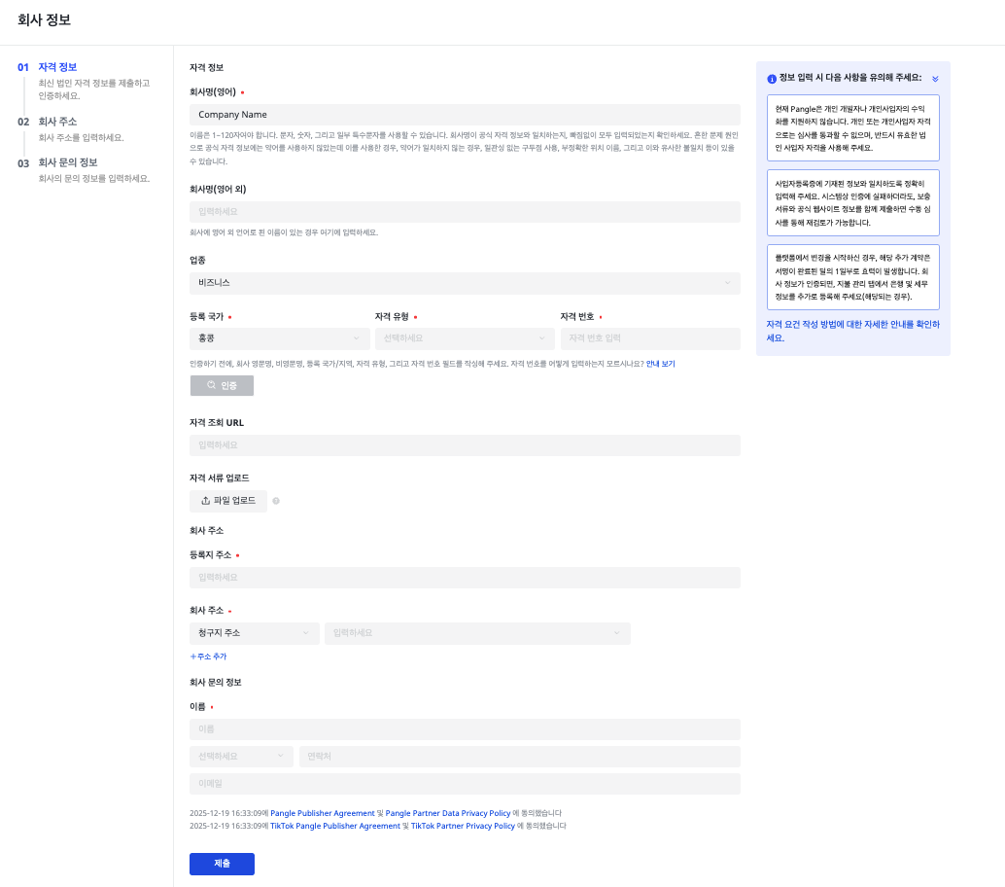Screen dimensions: 1005x887
Task: Select step 01 자격 정보 in sidebar
Action: (x=57, y=67)
